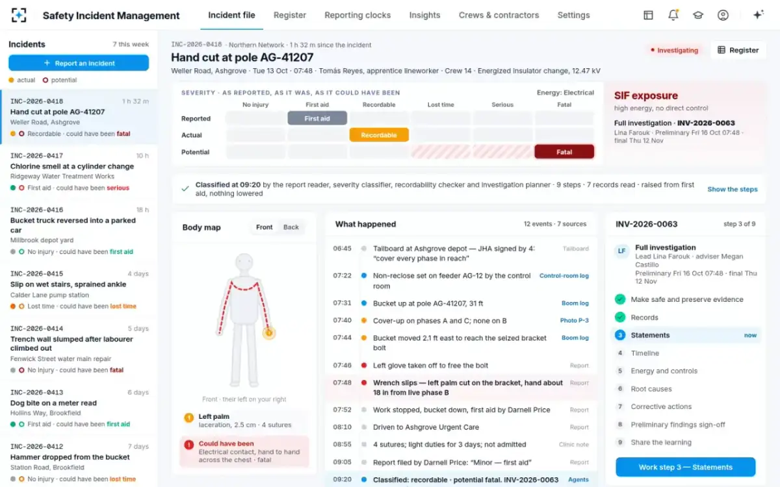780x487 pixels.
Task: Open Boom log source at 07:31
Action: 575,303
